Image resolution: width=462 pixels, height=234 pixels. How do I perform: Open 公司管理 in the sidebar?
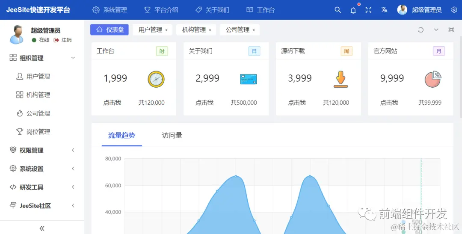[x=42, y=113]
